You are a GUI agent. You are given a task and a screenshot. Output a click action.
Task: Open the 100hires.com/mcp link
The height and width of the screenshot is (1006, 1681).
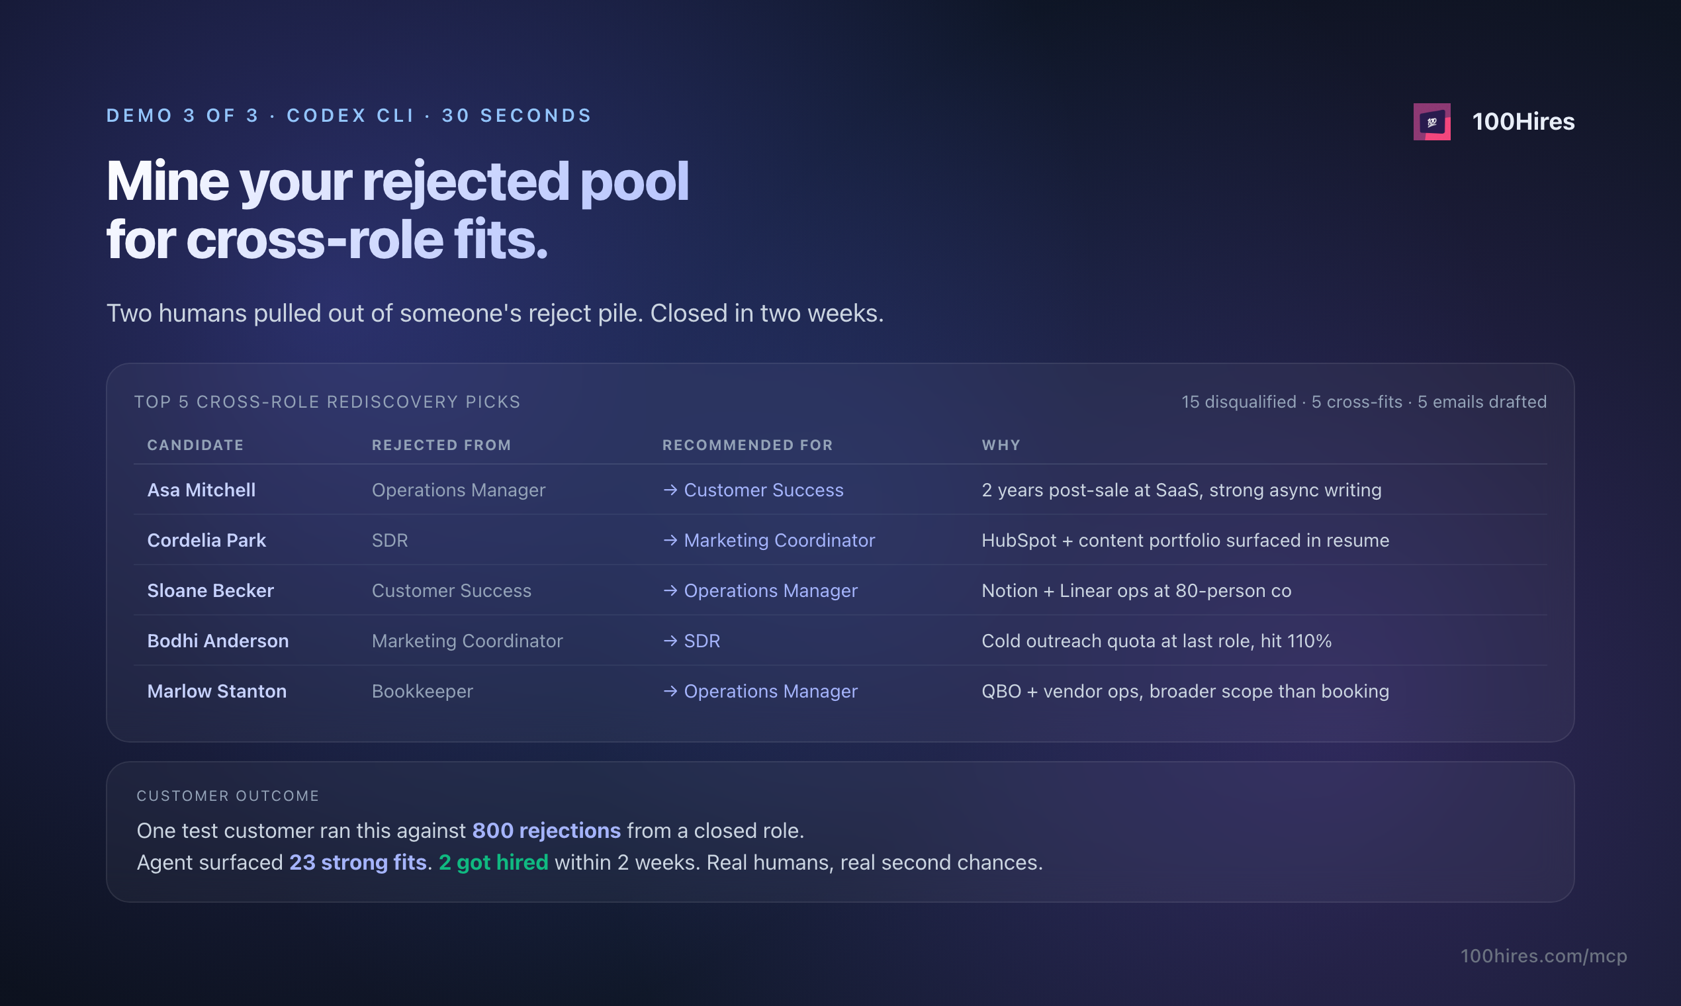1543,956
